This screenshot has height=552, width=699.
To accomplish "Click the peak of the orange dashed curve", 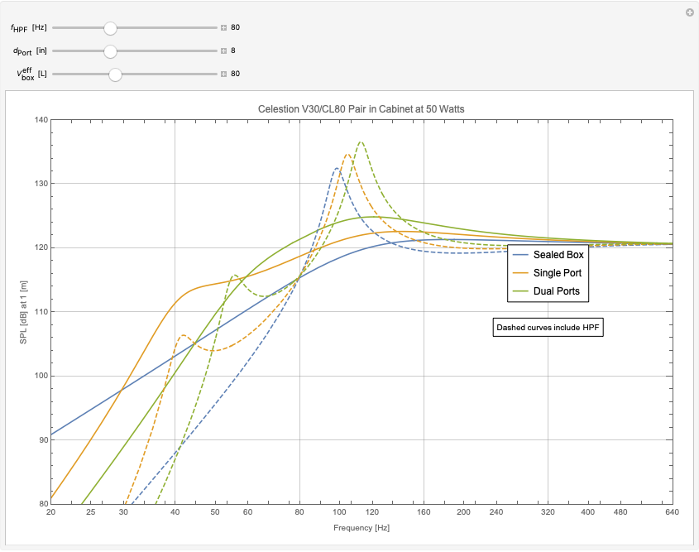I will tap(347, 154).
